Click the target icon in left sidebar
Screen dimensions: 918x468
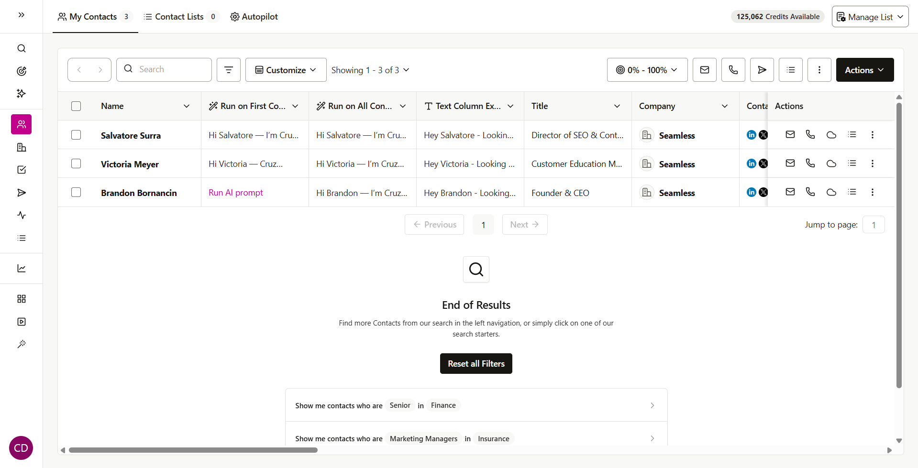click(x=22, y=71)
